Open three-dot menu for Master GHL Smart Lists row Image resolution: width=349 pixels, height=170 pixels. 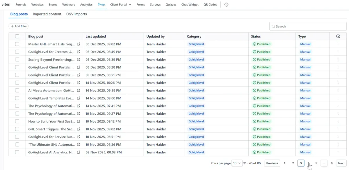click(338, 44)
